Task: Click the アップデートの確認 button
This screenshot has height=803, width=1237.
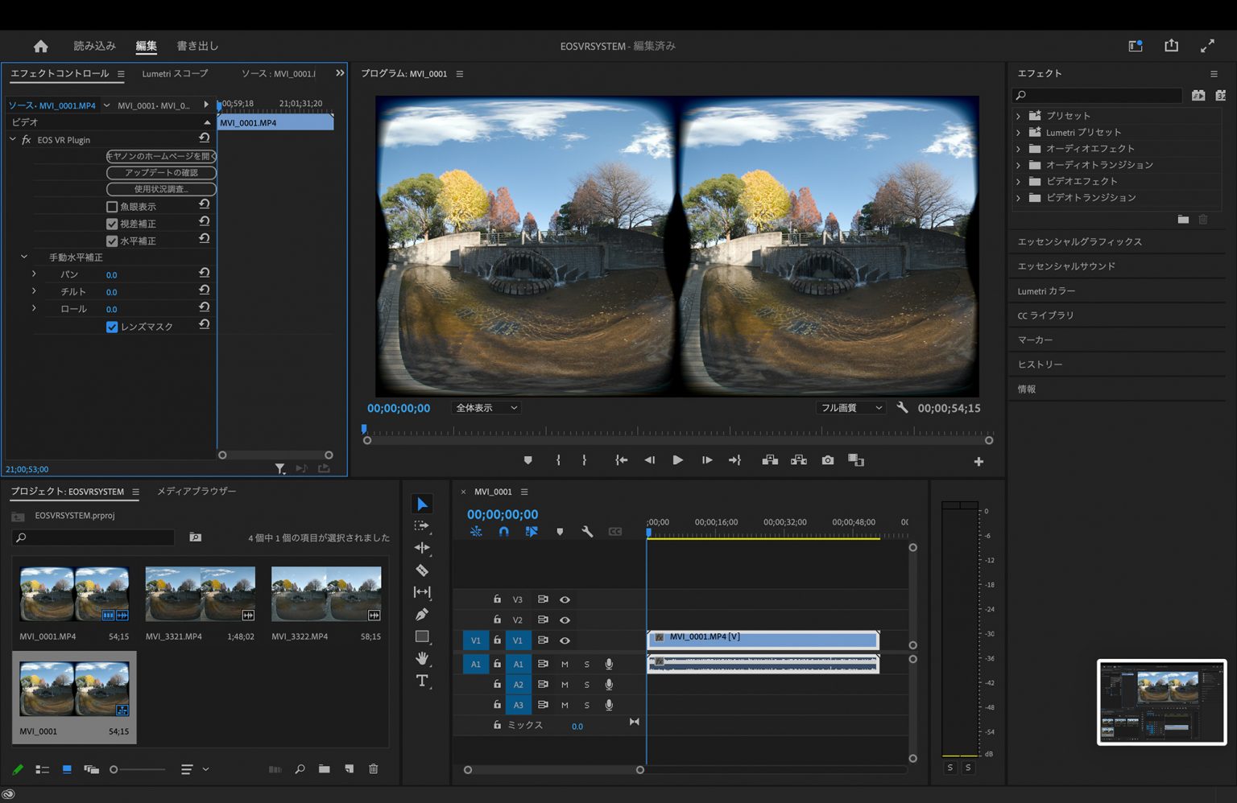Action: (x=160, y=172)
